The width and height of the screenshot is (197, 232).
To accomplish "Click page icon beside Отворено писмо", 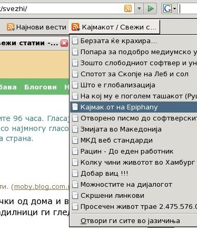I will [x=75, y=118].
